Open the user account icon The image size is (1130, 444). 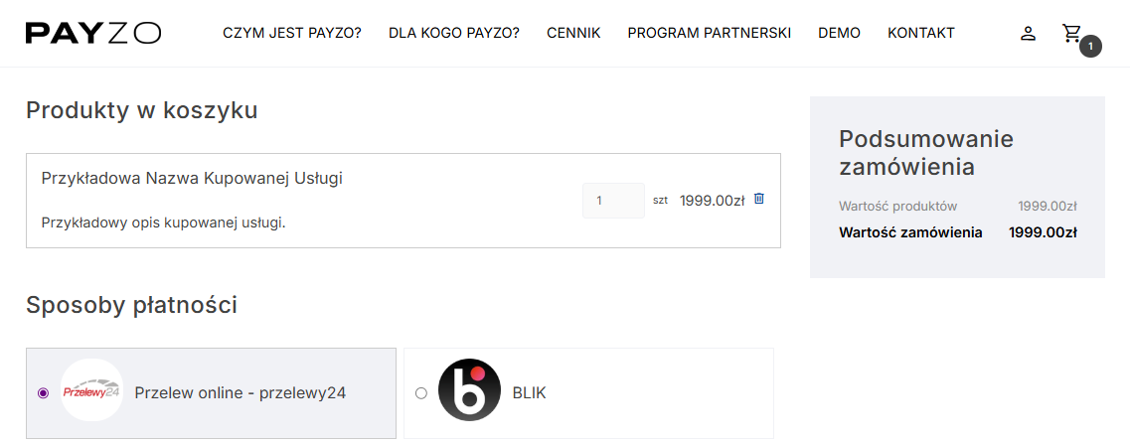[x=1029, y=34]
